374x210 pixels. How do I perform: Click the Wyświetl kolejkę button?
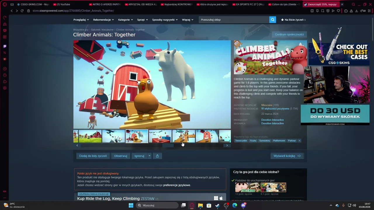[x=287, y=156]
